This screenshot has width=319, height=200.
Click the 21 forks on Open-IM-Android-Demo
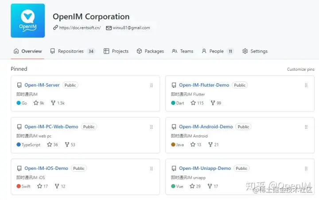tap(214, 145)
